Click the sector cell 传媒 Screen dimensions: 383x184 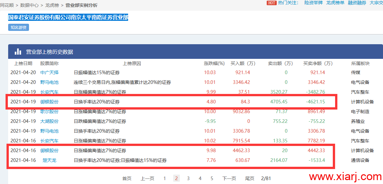point(356,72)
